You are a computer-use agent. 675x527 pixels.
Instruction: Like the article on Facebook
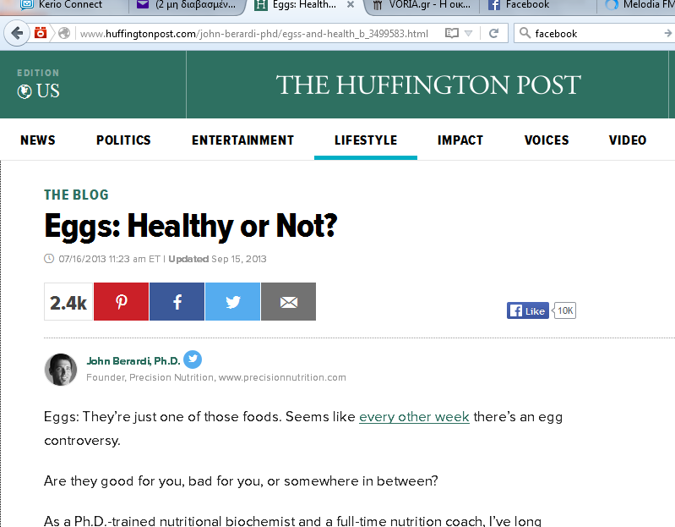[528, 310]
